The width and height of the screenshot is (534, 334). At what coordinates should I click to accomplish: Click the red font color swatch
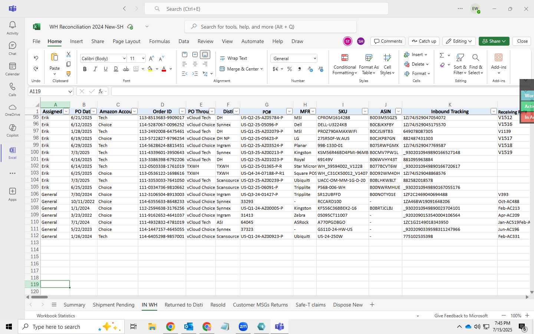[x=164, y=69]
